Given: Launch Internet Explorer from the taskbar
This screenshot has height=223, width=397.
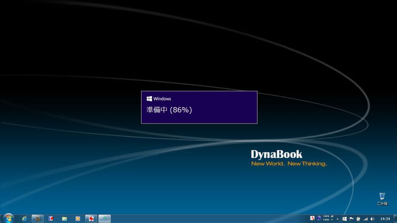Looking at the screenshot, I should click(24, 219).
